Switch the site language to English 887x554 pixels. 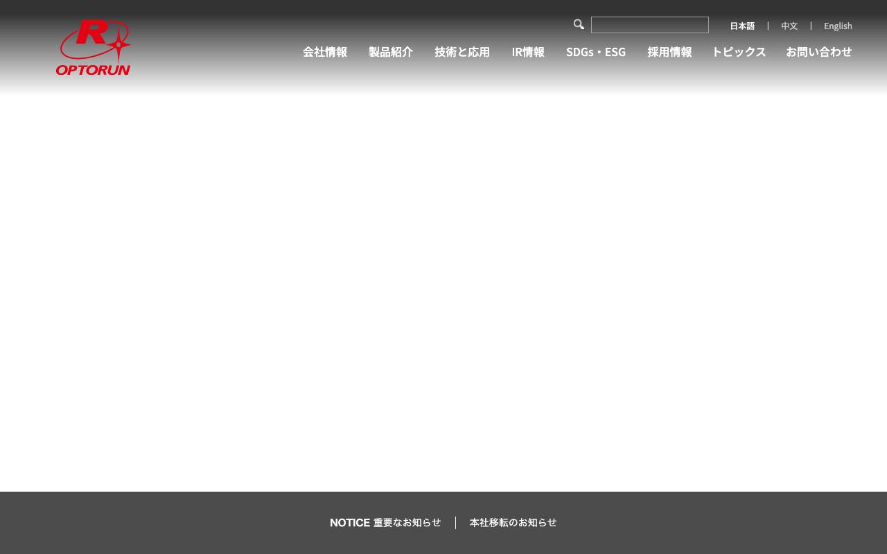838,26
